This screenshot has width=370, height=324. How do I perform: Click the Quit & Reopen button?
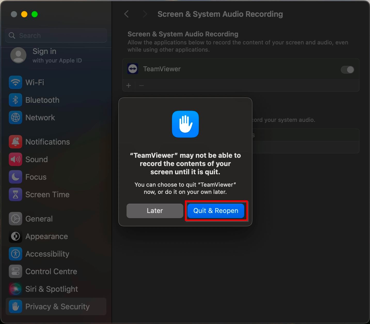click(x=216, y=211)
